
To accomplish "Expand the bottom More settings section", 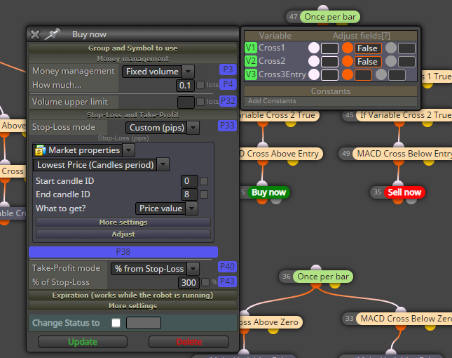I will point(132,306).
